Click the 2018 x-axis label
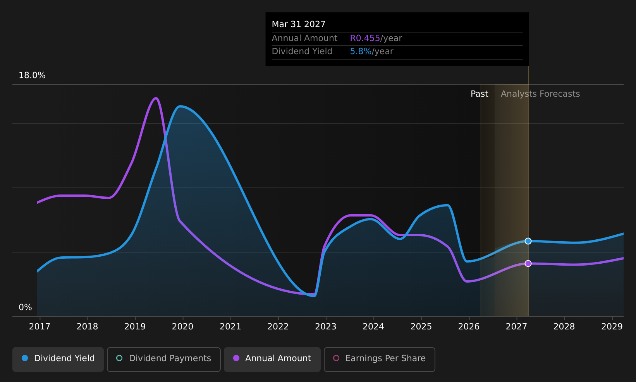 click(88, 327)
